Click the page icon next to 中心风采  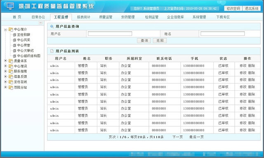(14, 40)
